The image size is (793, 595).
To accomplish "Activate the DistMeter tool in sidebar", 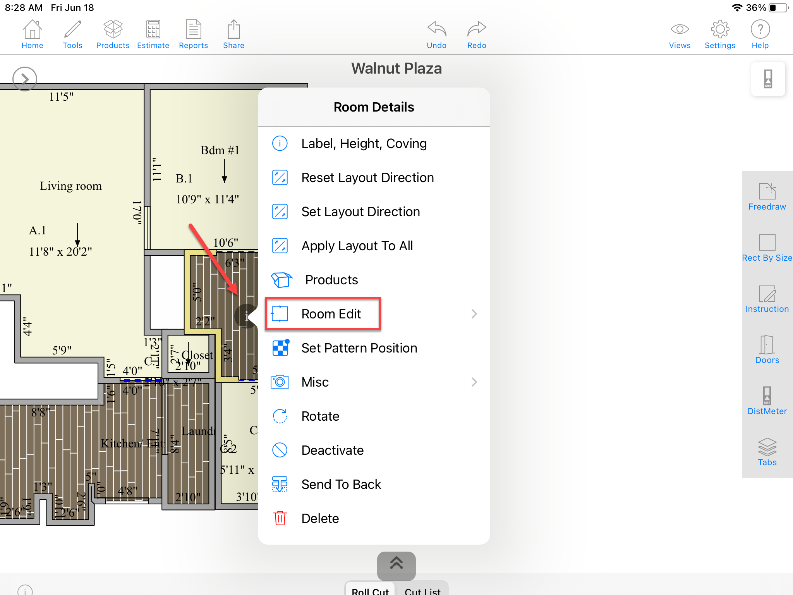I will point(767,401).
